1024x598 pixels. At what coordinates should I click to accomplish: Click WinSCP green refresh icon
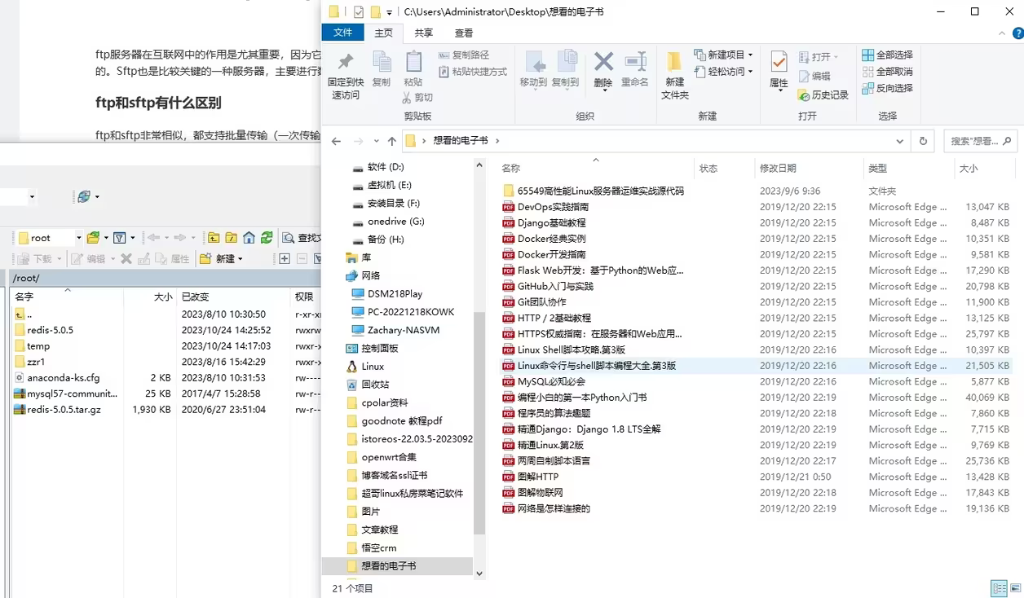point(267,238)
